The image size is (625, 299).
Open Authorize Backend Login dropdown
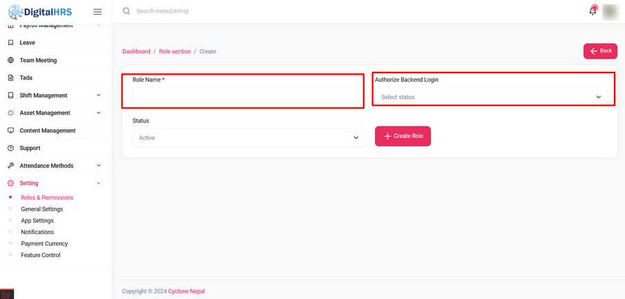[x=490, y=97]
